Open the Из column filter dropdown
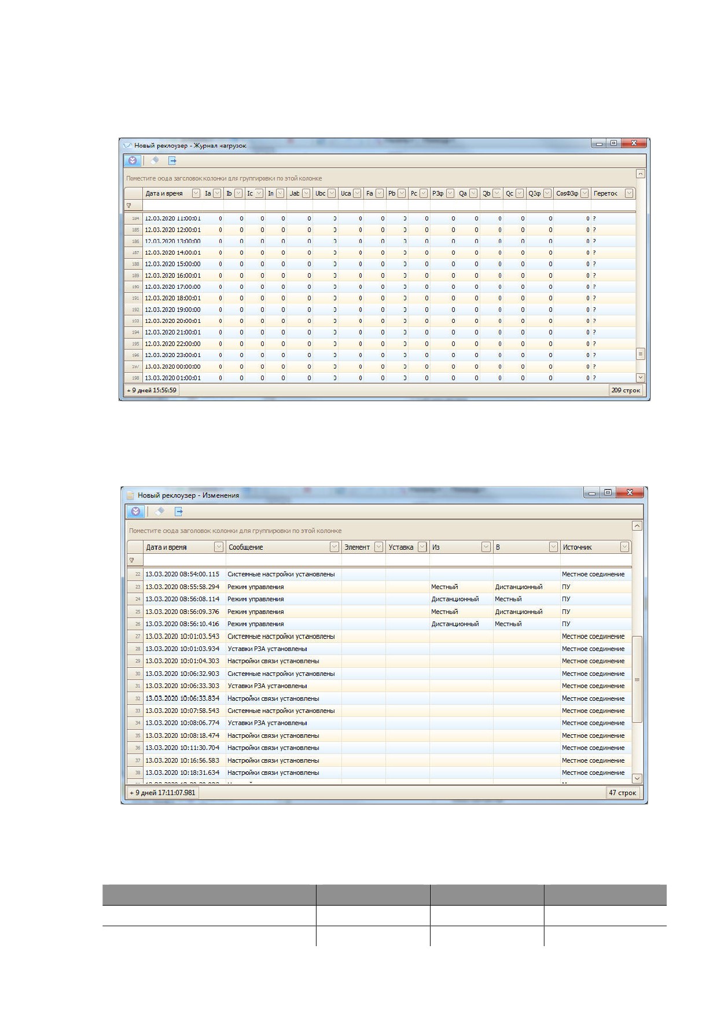 (x=486, y=547)
